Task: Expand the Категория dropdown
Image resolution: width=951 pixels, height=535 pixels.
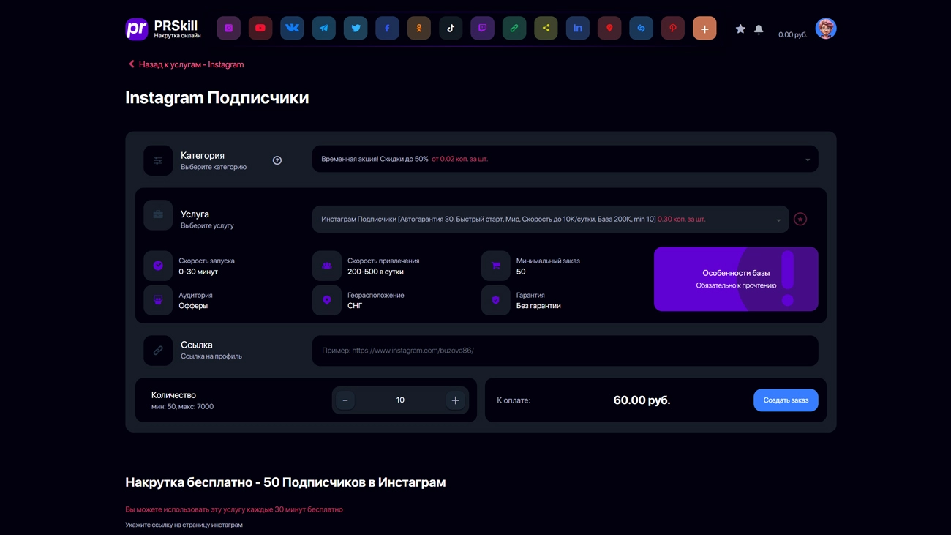Action: (565, 160)
